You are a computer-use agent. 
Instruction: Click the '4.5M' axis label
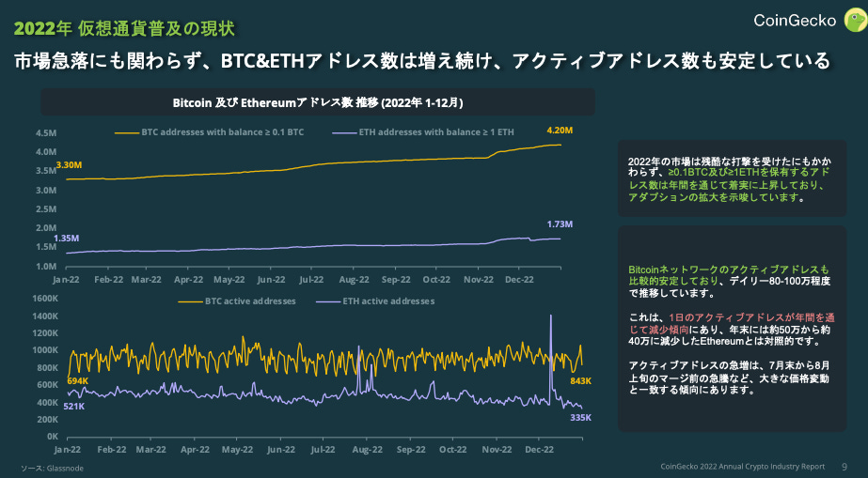(46, 133)
